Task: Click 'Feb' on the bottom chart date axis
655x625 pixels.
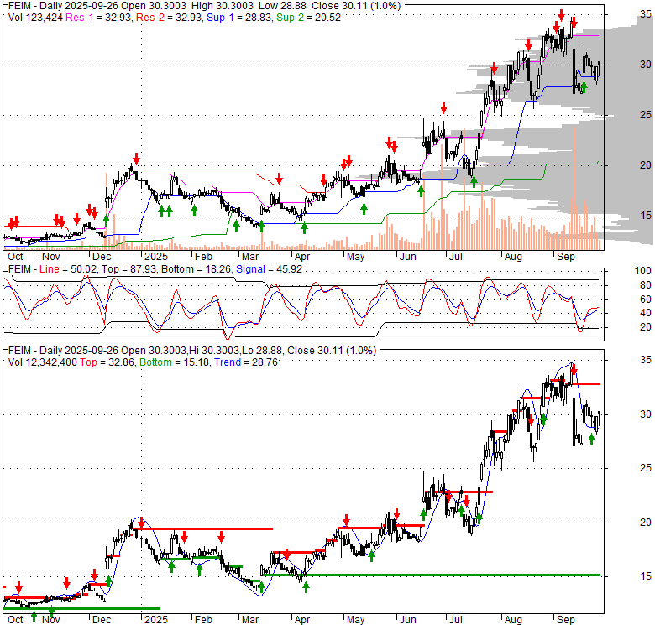Action: tap(203, 620)
